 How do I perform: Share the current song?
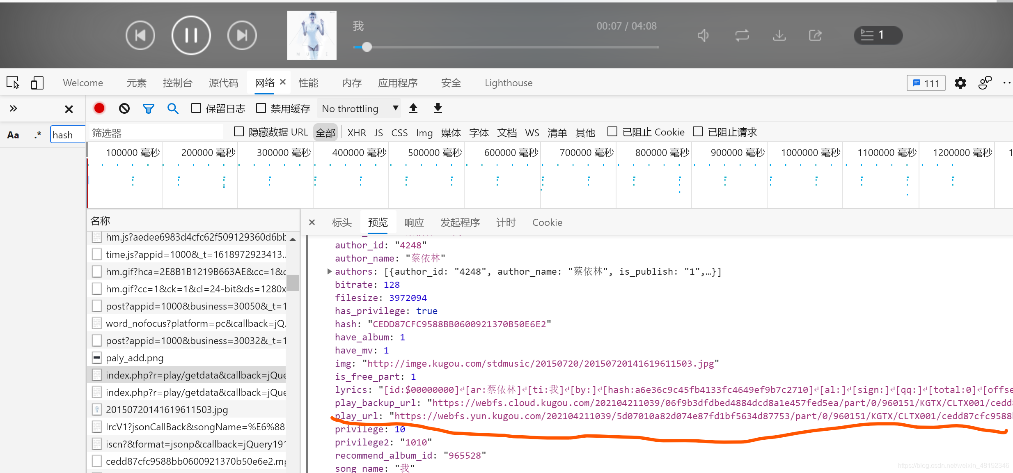point(816,35)
